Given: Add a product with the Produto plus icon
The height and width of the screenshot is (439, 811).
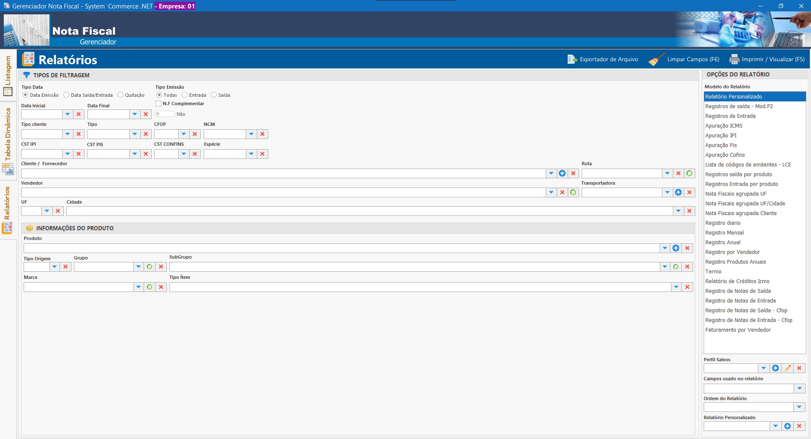Looking at the screenshot, I should pyautogui.click(x=676, y=248).
